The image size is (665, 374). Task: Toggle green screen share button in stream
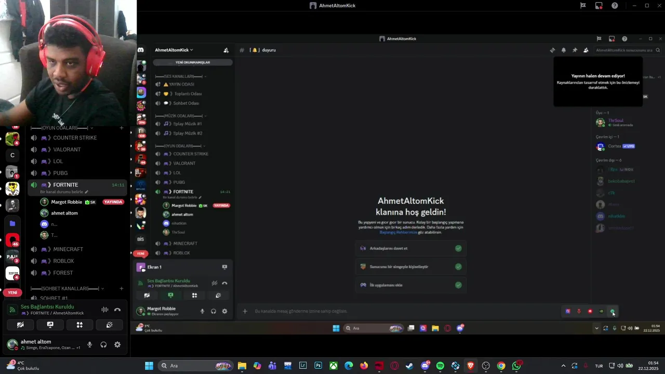170,296
